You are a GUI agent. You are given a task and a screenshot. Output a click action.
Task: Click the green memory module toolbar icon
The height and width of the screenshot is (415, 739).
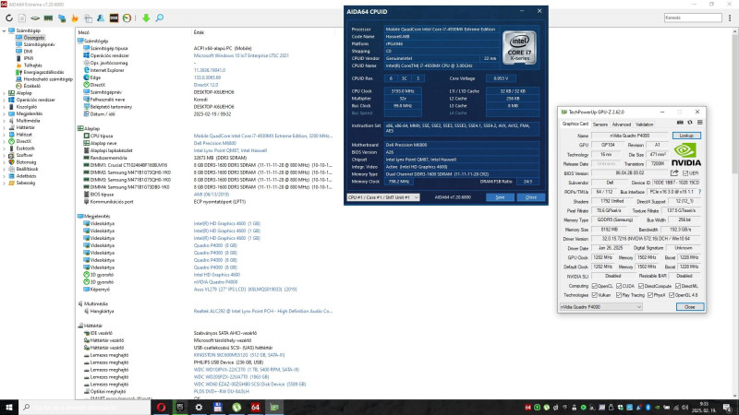[x=48, y=18]
